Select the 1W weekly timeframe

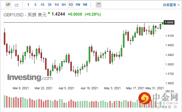78,5
